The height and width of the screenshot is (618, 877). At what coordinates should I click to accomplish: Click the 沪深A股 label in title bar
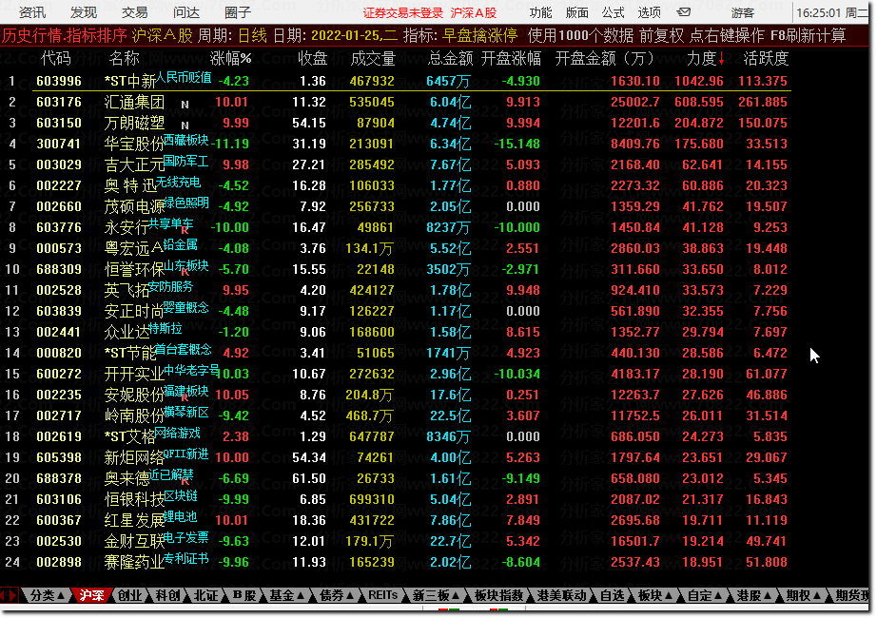(474, 13)
